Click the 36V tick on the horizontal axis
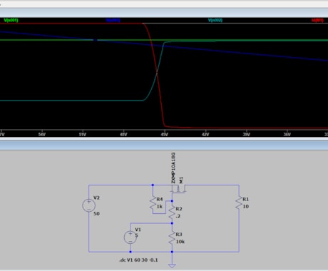 pyautogui.click(x=287, y=134)
